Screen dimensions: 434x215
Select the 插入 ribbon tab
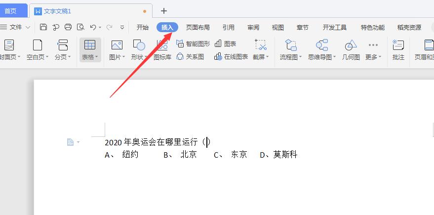click(x=167, y=27)
